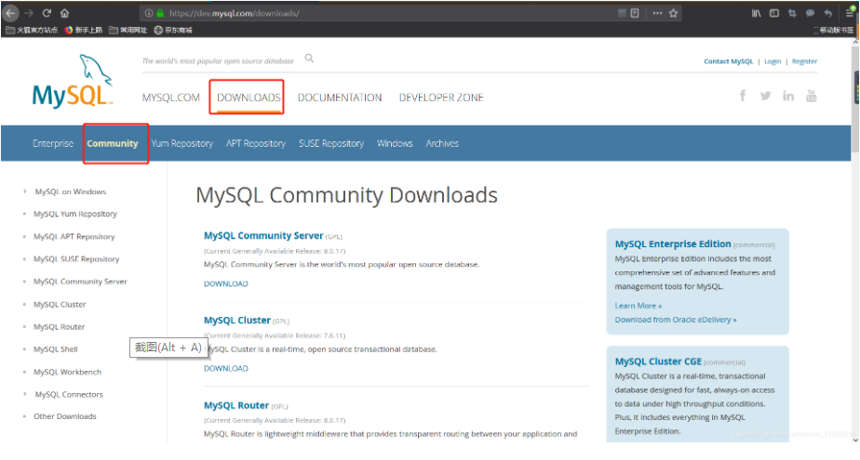This screenshot has width=860, height=460.
Task: Click the Login link
Action: pos(773,61)
